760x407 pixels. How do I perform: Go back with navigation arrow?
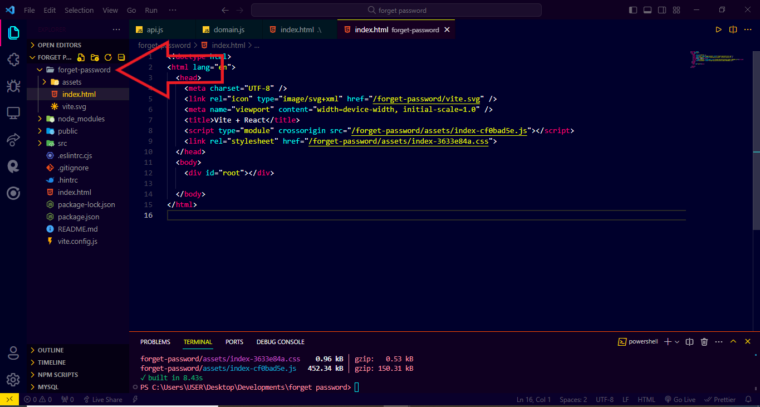tap(225, 10)
